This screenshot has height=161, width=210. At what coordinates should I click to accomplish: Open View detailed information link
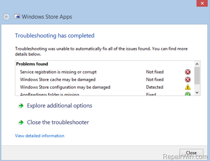pyautogui.click(x=40, y=136)
